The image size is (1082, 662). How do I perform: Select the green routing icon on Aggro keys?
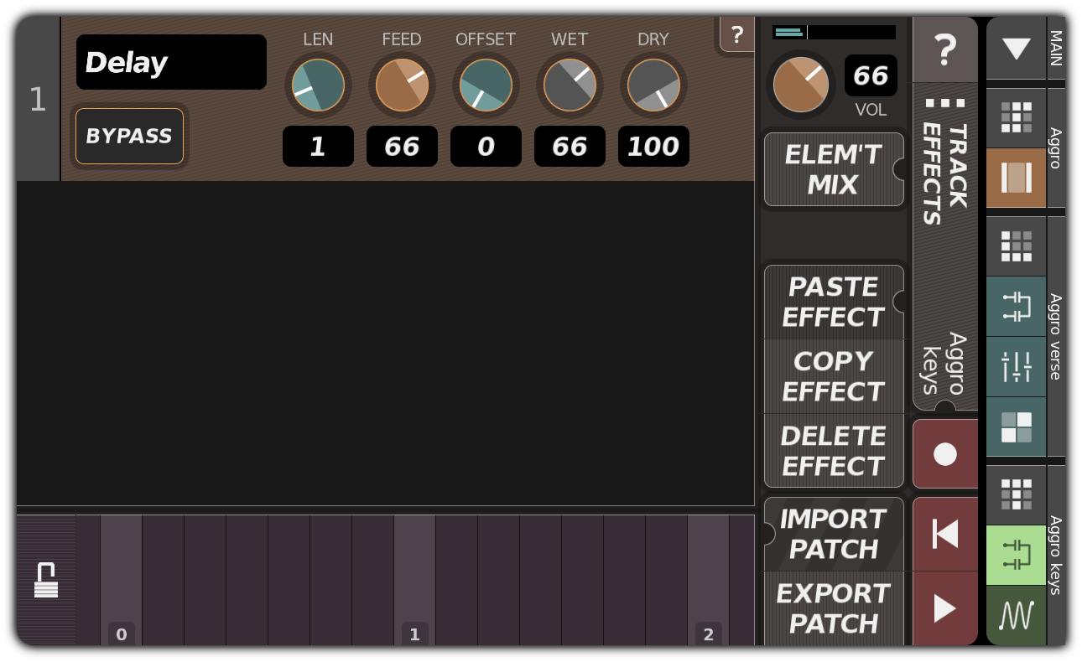click(x=1016, y=555)
